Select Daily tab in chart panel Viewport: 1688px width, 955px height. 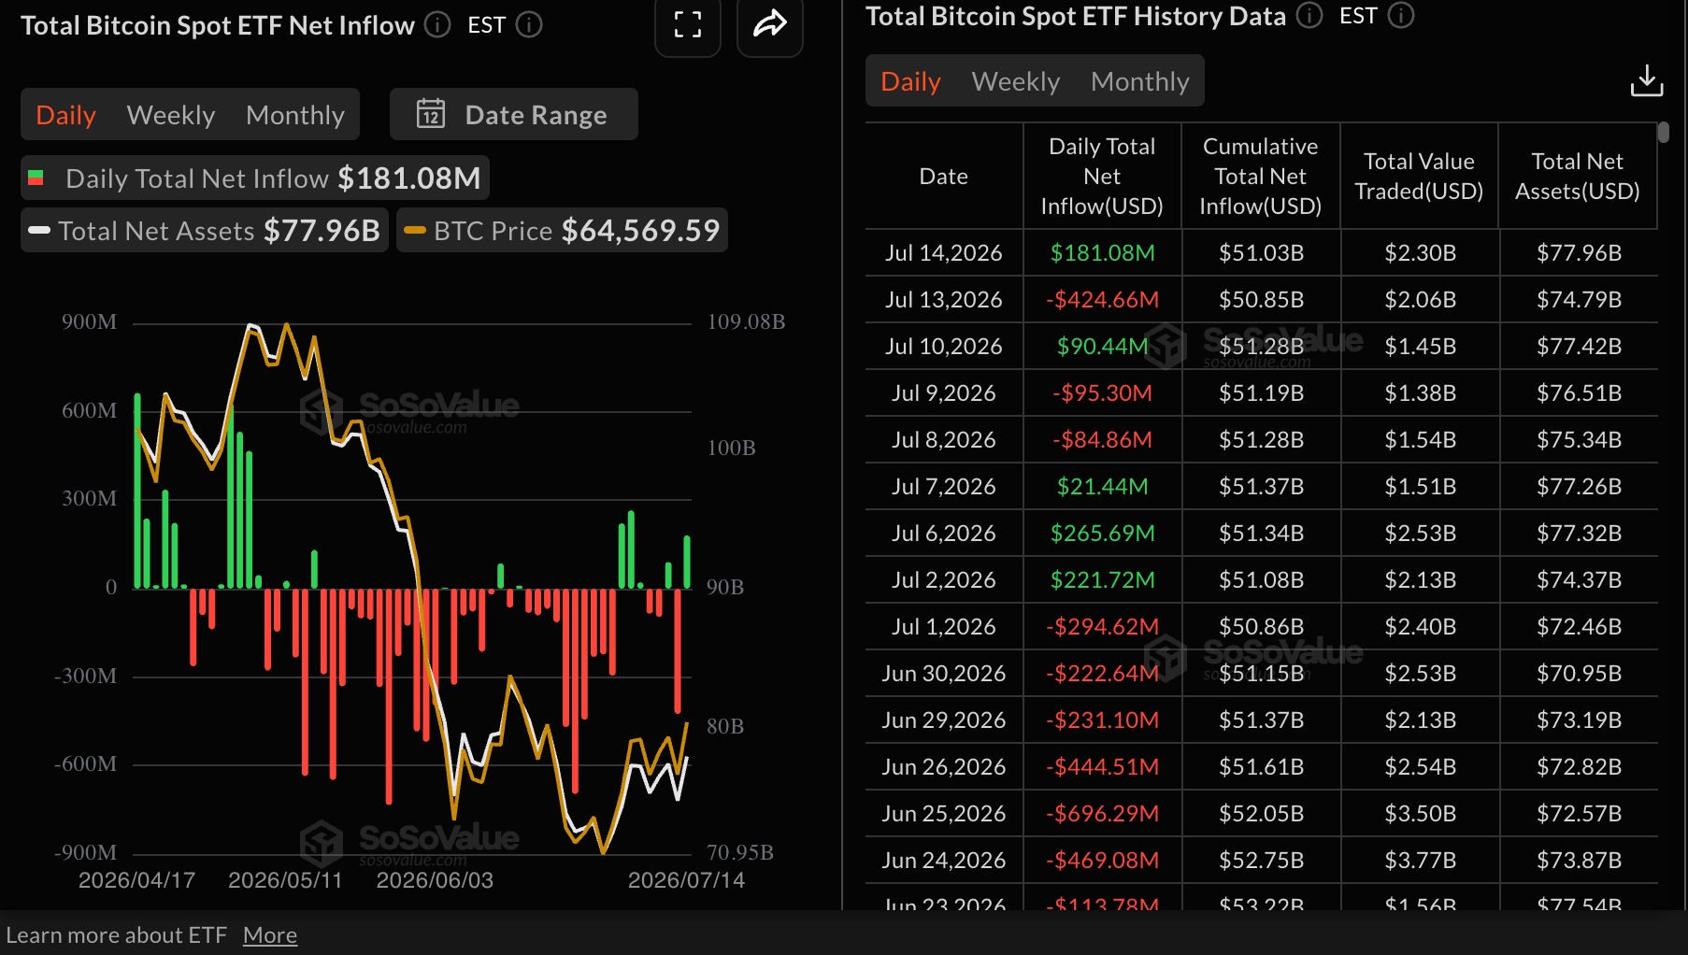tap(66, 115)
